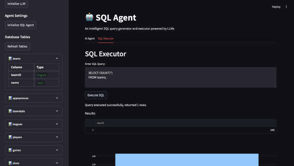Click the query executed successfully message
Image resolution: width=294 pixels, height=166 pixels.
(116, 105)
